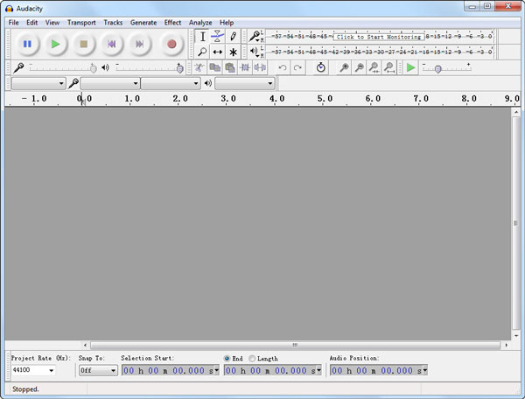Open the recording device dropdown
This screenshot has height=399, width=525.
coord(110,83)
